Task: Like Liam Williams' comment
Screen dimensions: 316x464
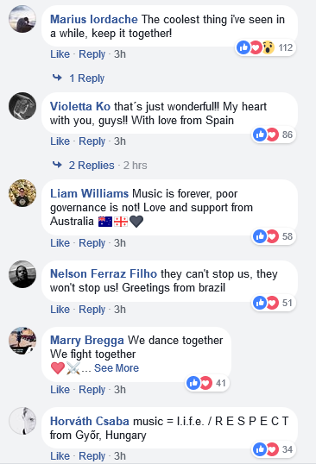Action: [x=60, y=243]
